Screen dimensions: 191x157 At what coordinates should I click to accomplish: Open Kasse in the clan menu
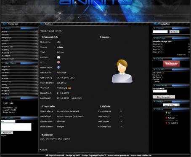(19, 78)
